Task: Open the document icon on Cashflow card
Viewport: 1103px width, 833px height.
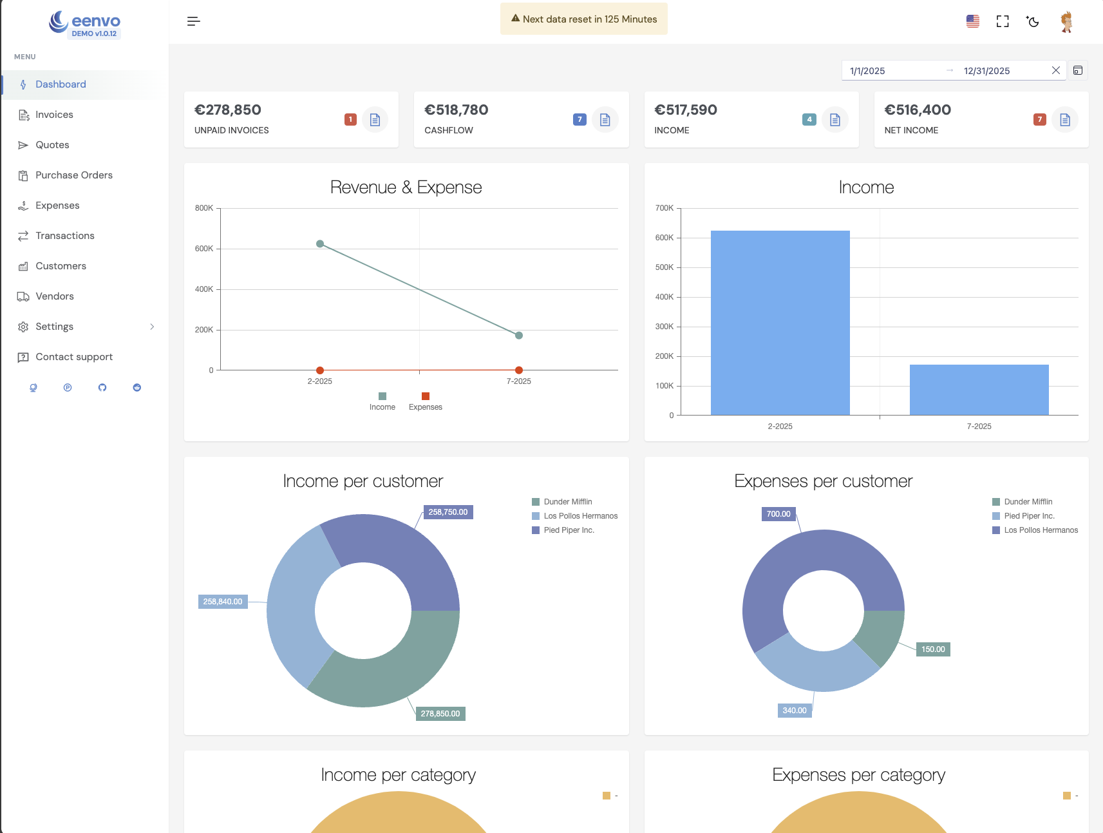Action: [605, 119]
